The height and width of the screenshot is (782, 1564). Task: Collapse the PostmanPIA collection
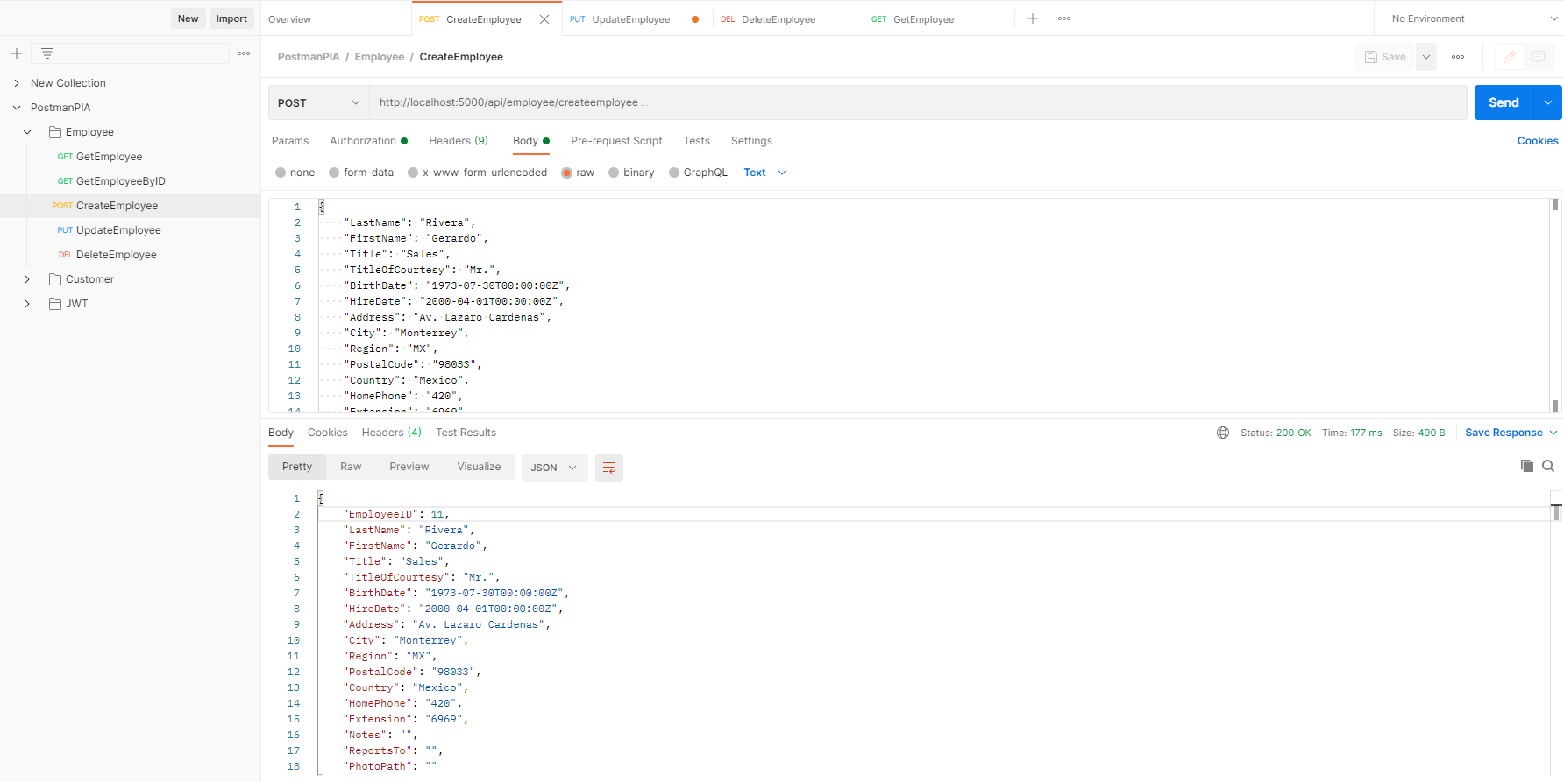click(x=17, y=108)
